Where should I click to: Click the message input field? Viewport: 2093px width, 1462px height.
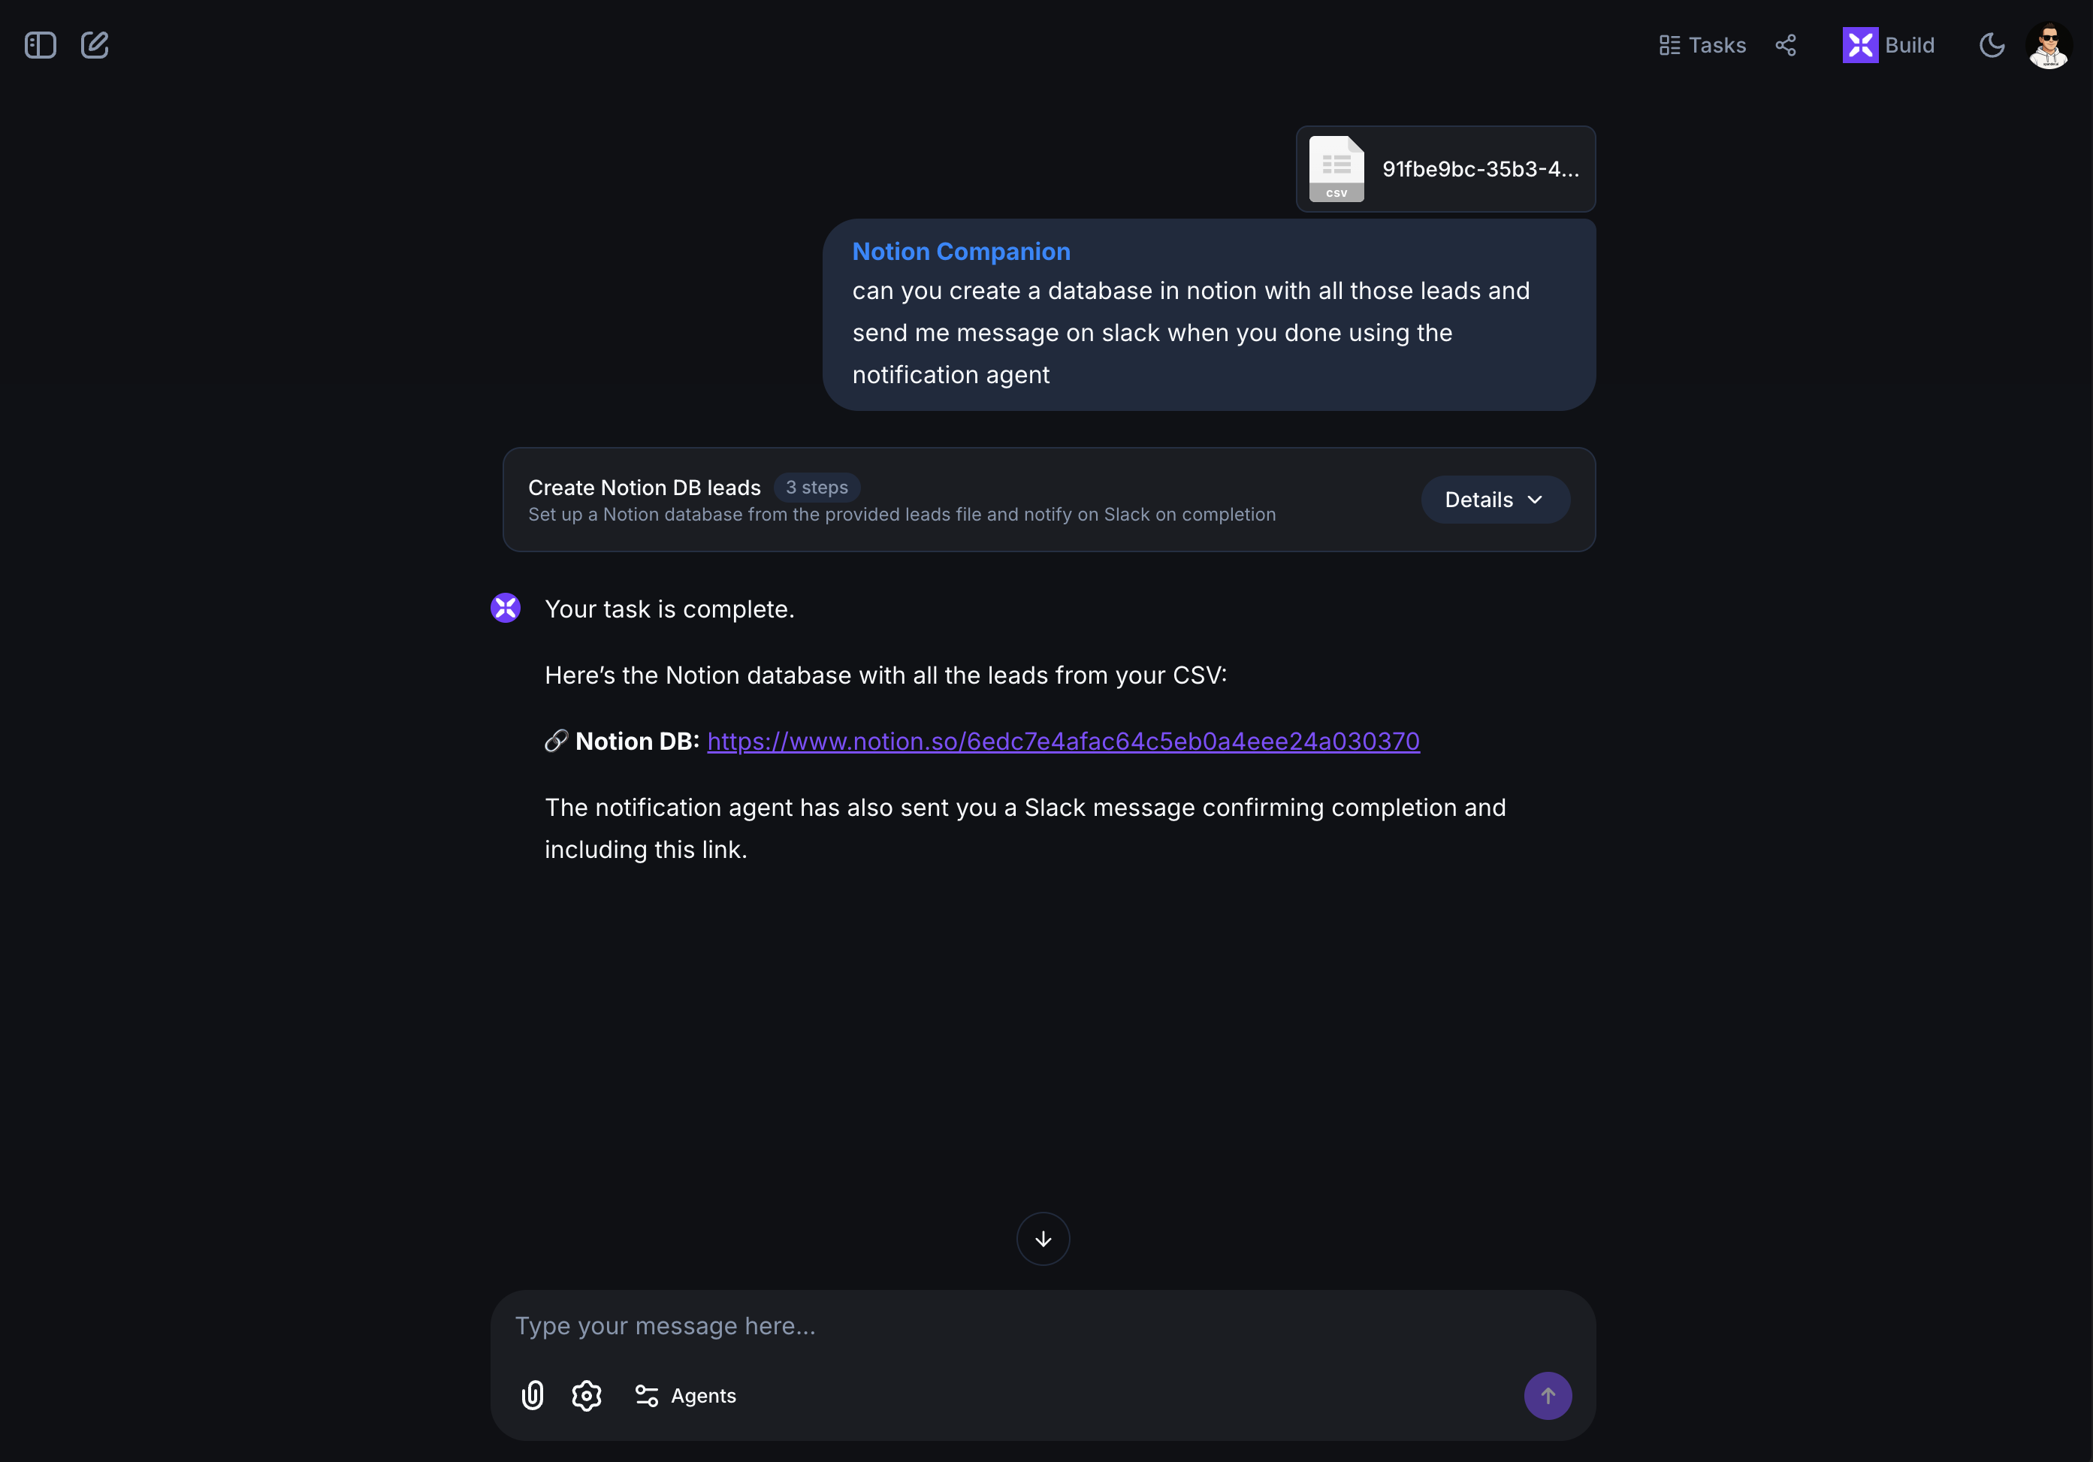tap(1003, 1326)
